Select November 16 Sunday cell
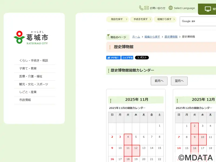Image resolution: width=216 pixels, height=162 pixels. click(112, 159)
